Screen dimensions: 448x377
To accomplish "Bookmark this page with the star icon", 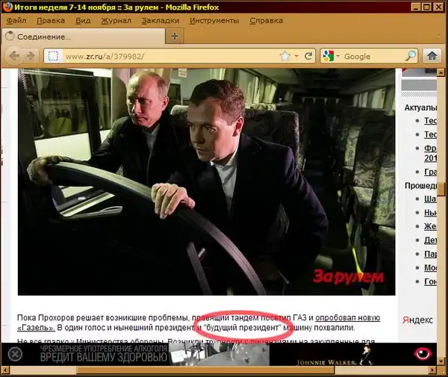I will click(x=284, y=56).
